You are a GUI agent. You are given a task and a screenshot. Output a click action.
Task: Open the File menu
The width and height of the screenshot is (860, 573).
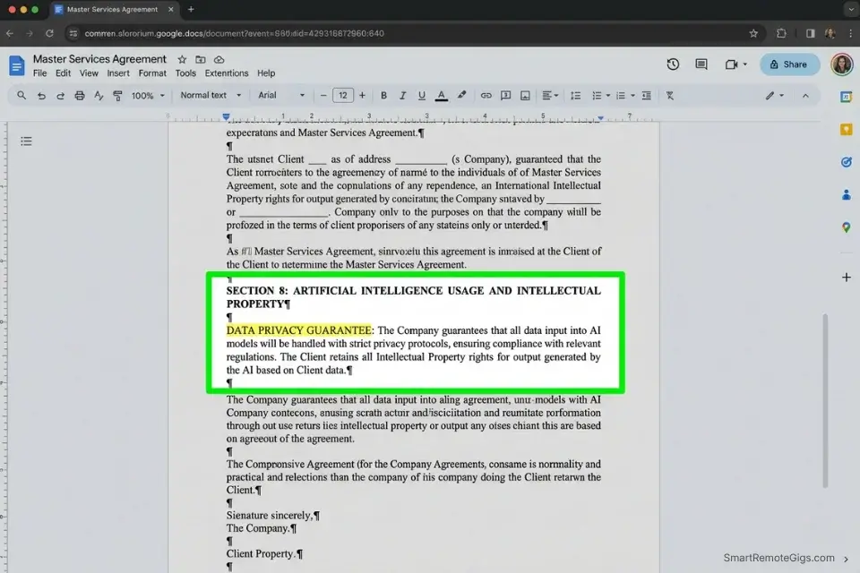(39, 73)
